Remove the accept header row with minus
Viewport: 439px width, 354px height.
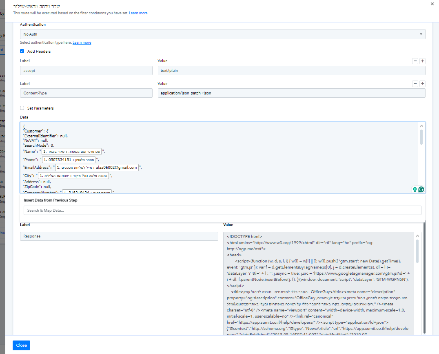(415, 61)
